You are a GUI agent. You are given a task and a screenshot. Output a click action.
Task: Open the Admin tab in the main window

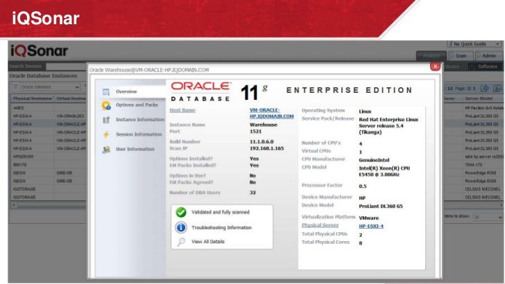pos(488,55)
